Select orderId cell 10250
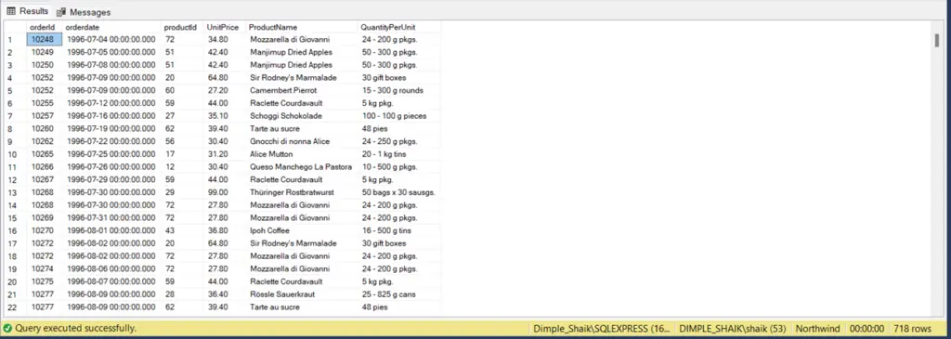This screenshot has height=339, width=951. tap(45, 65)
